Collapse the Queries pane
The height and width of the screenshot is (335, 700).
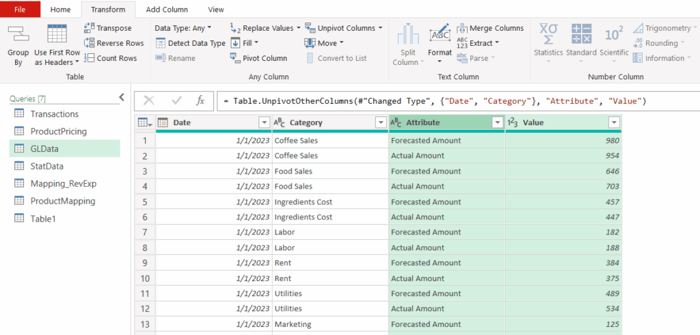coord(122,97)
